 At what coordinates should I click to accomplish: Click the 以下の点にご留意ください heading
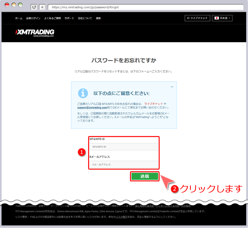[121, 93]
